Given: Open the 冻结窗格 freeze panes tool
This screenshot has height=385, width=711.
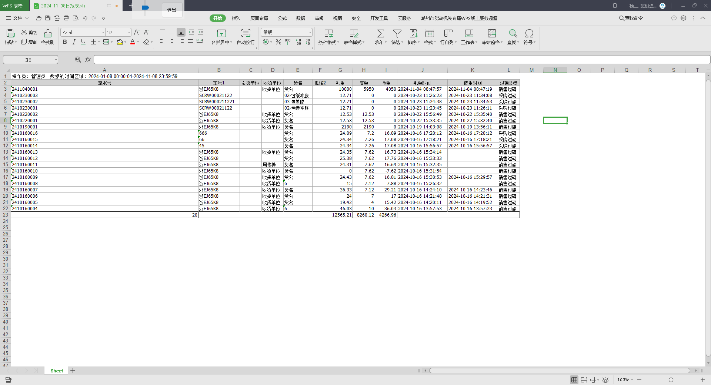Looking at the screenshot, I should (492, 37).
